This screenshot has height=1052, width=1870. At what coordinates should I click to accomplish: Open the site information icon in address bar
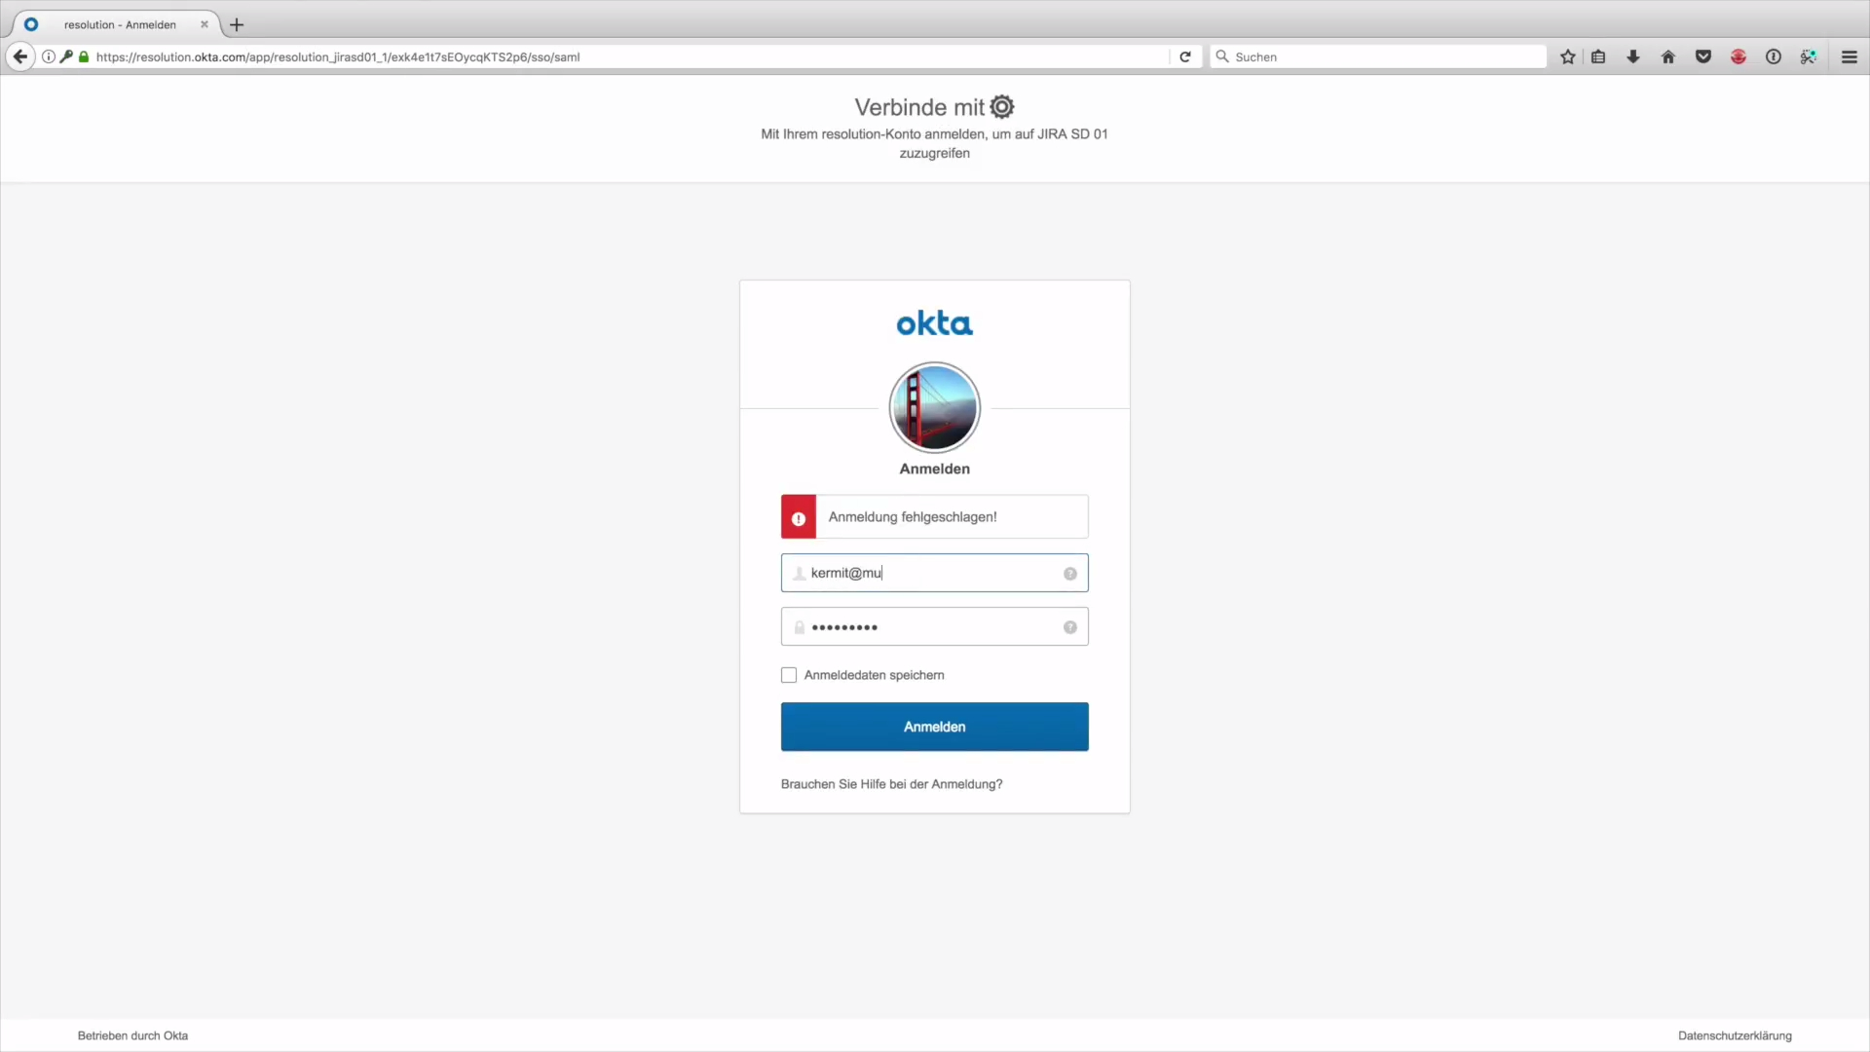point(49,56)
